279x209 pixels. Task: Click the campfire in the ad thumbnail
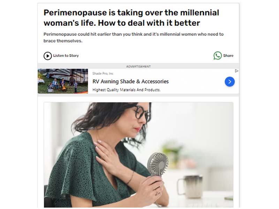64,88
